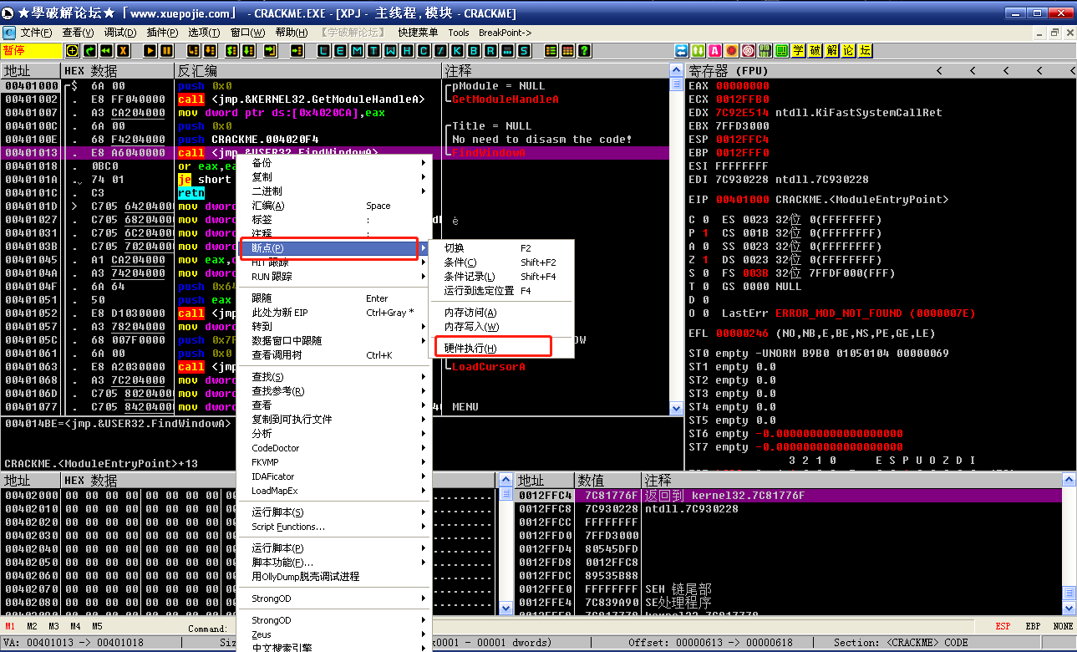The width and height of the screenshot is (1077, 652).
Task: Open the 插件(P) menu in the menu bar
Action: pos(162,33)
